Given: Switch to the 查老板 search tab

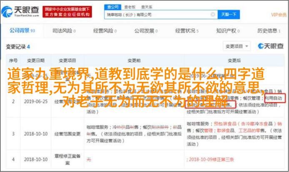Looking at the screenshot, I should (130, 7).
